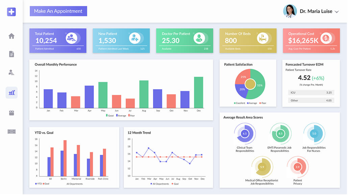Select the Patients icon in the sidebar
The image size is (348, 195).
(x=11, y=72)
